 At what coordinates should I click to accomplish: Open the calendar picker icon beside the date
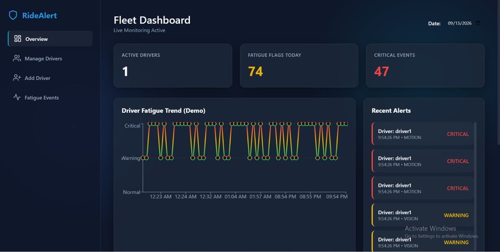[x=478, y=24]
